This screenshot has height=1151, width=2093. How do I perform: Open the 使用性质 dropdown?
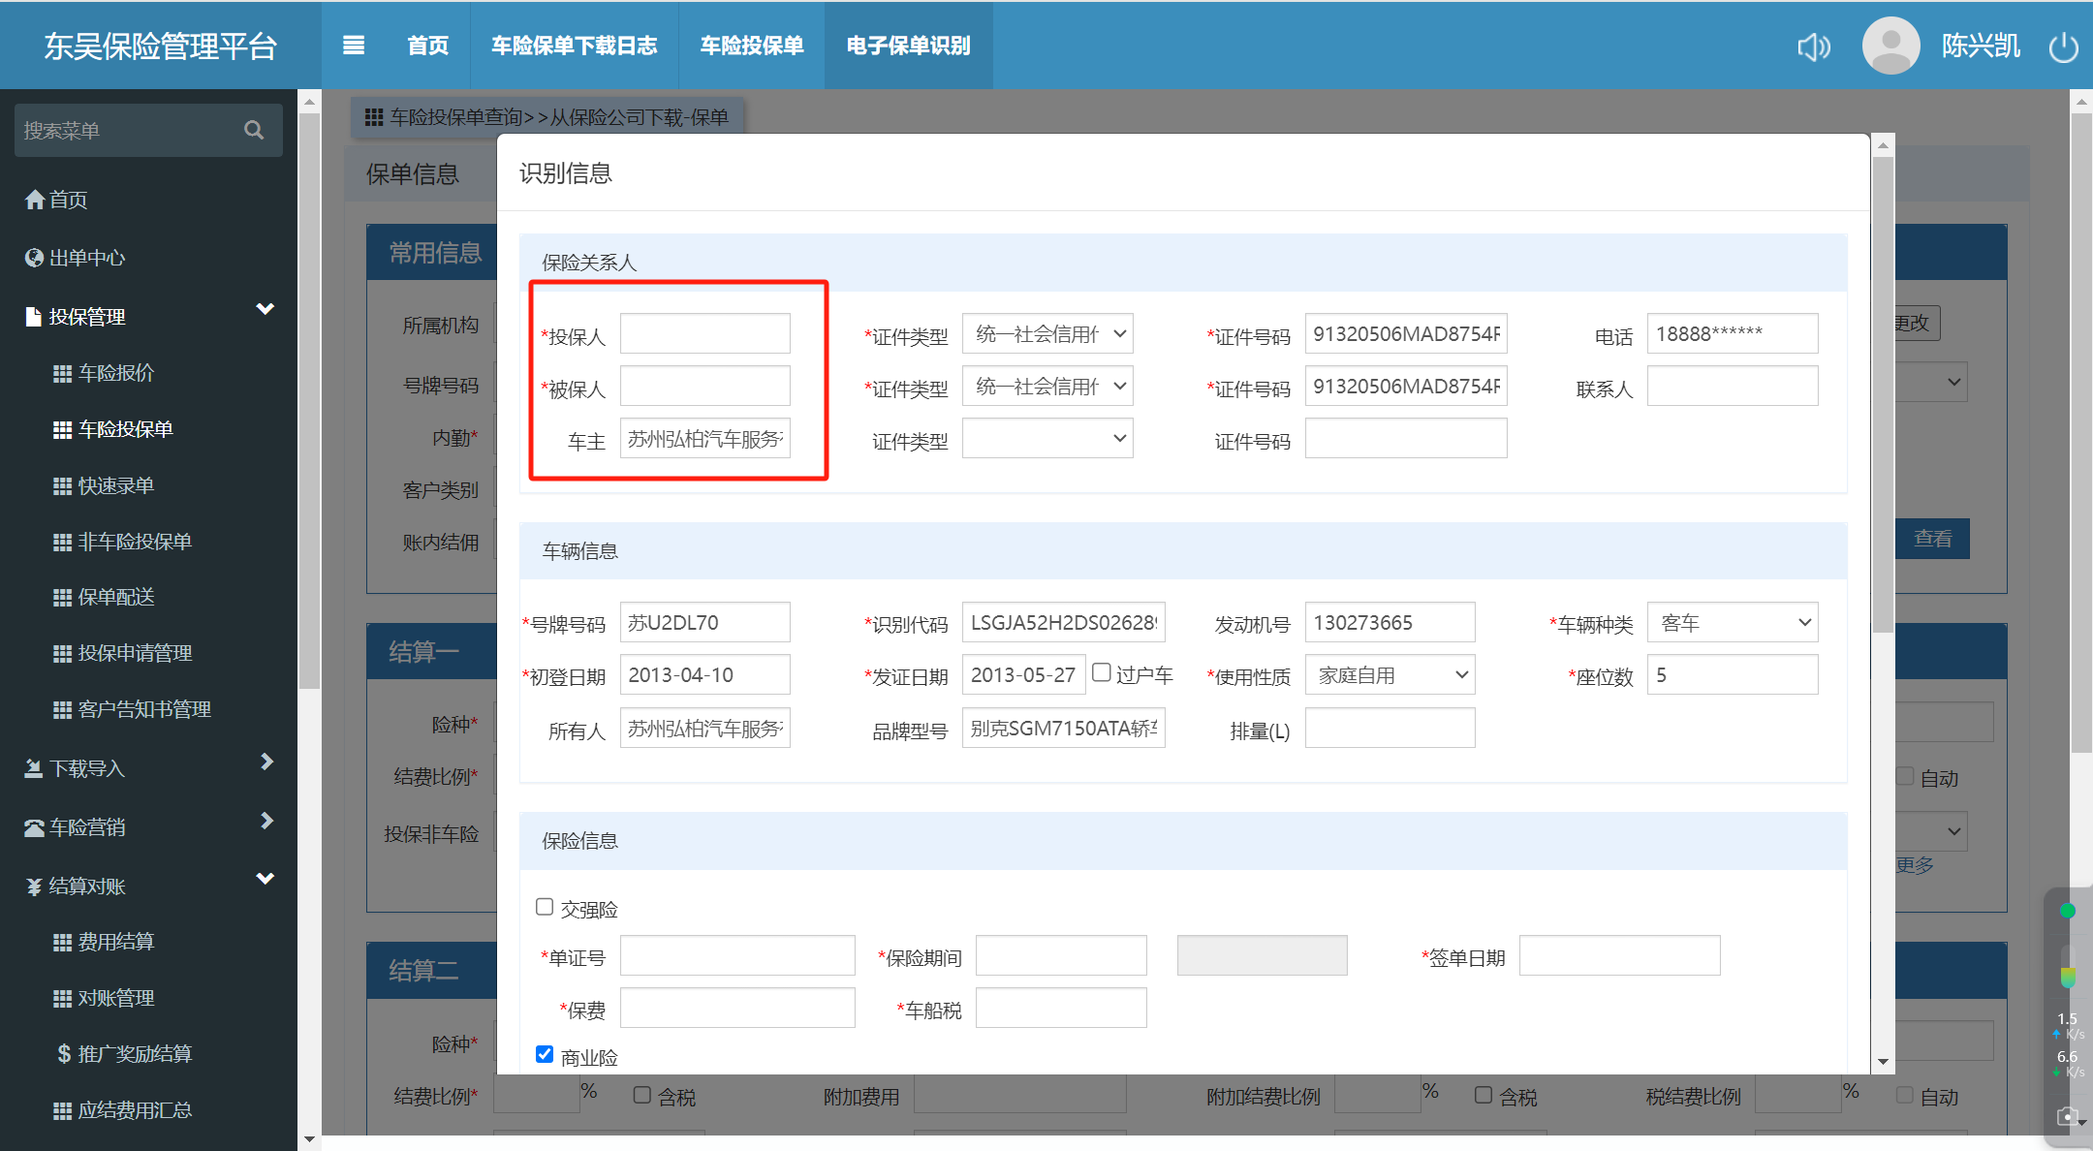coord(1390,675)
